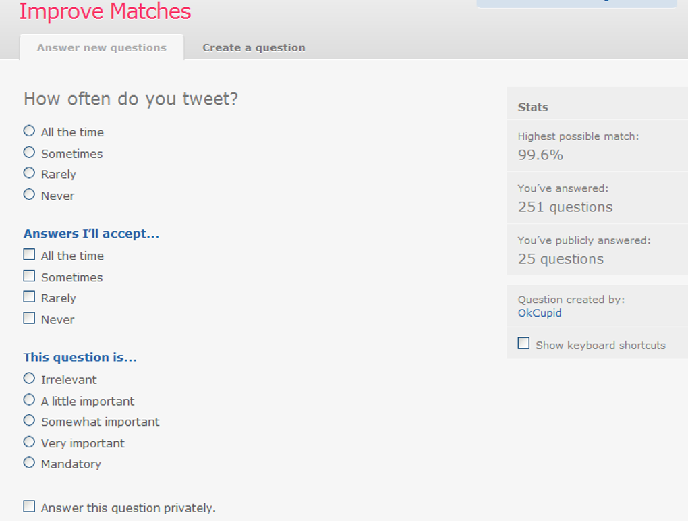Choose 'Somewhat important' importance level

29,421
